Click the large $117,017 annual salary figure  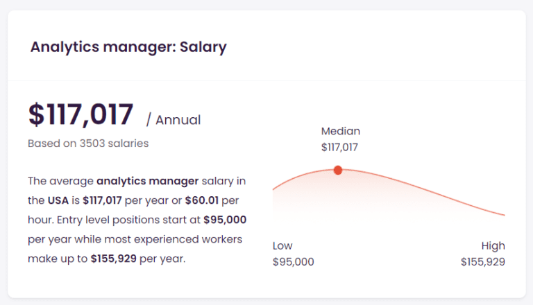[x=81, y=115]
